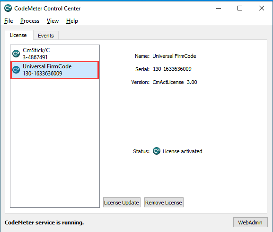Open the Help menu
This screenshot has height=232, width=273.
(72, 21)
